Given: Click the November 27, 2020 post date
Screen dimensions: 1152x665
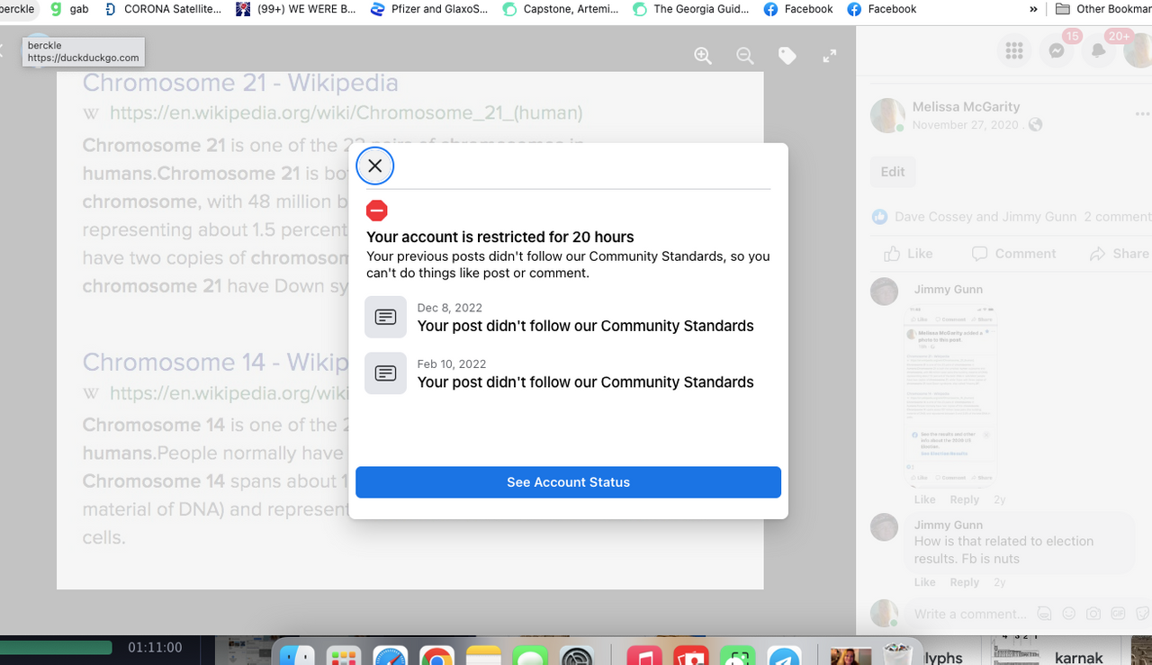Looking at the screenshot, I should (x=967, y=125).
